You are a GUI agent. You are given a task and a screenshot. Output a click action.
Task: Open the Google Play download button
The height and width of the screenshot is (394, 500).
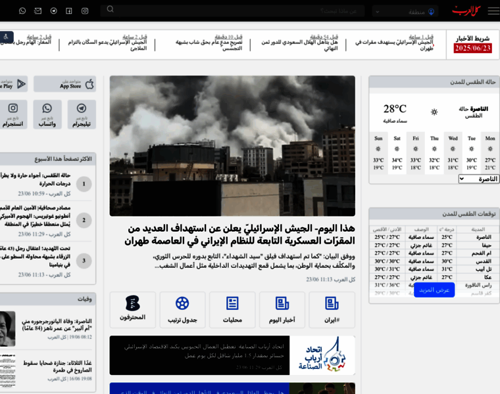point(12,84)
